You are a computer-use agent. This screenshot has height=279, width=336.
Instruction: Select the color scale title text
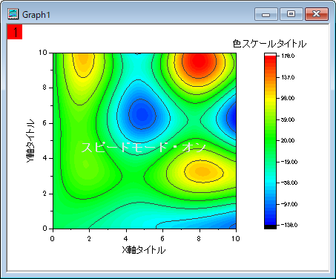[269, 44]
